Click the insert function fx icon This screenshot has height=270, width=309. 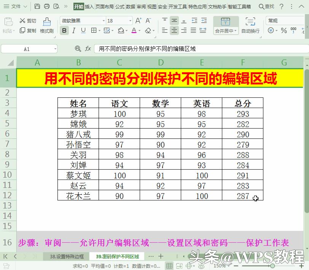coord(88,48)
